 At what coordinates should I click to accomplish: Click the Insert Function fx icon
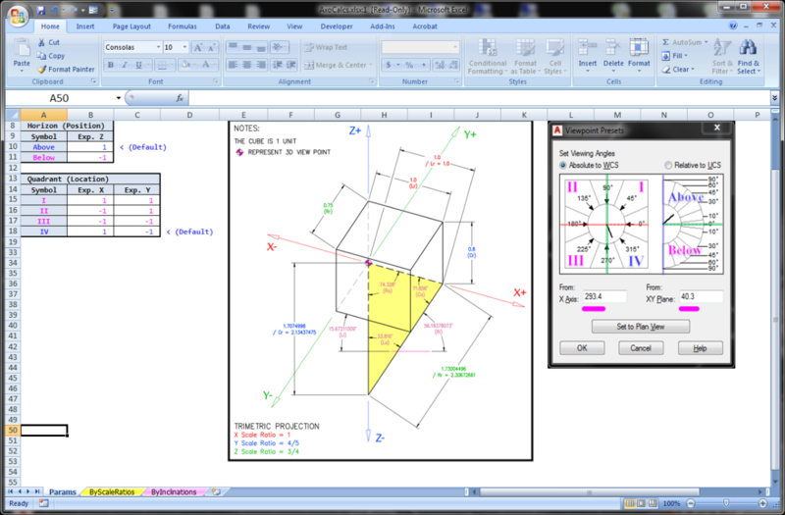[x=181, y=99]
